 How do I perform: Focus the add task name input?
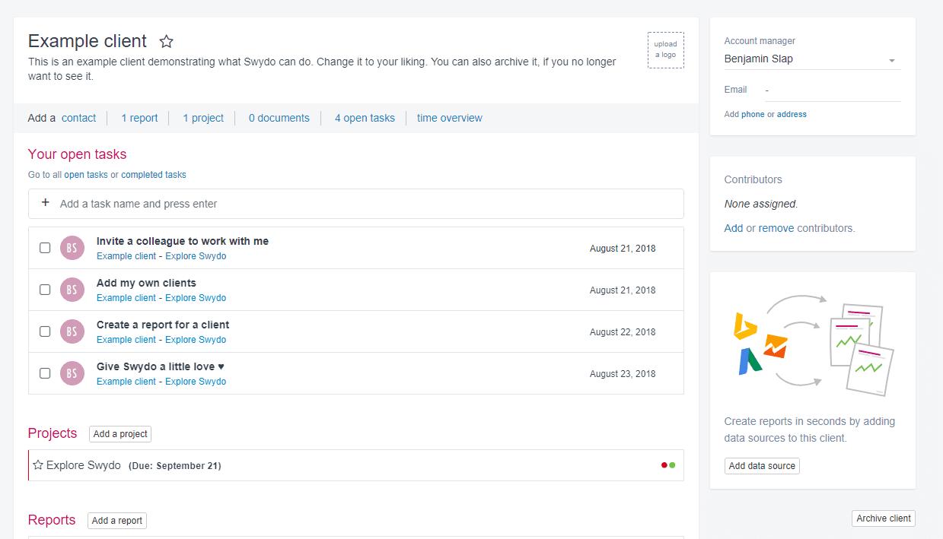click(356, 204)
